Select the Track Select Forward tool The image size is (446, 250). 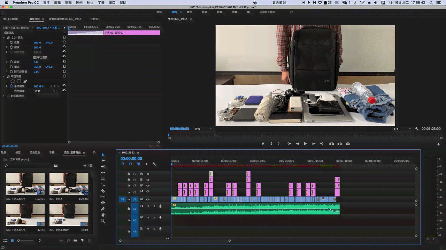(x=103, y=160)
